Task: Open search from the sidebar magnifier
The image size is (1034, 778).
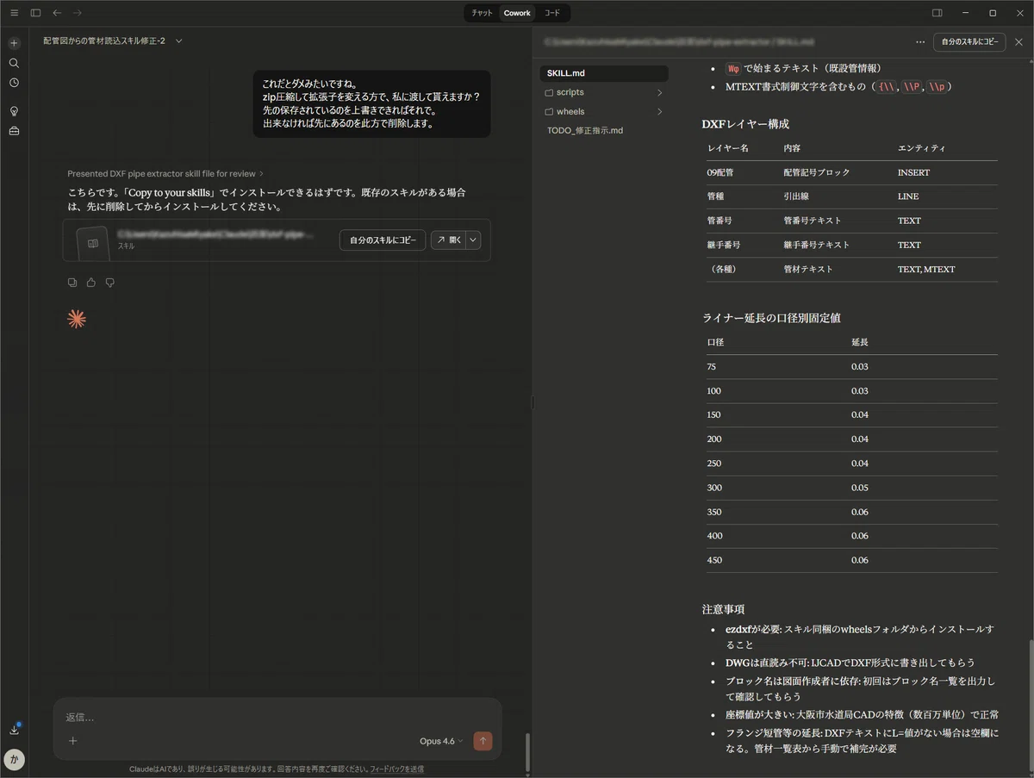Action: [14, 63]
